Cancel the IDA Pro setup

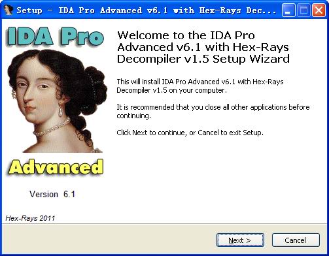[296, 240]
